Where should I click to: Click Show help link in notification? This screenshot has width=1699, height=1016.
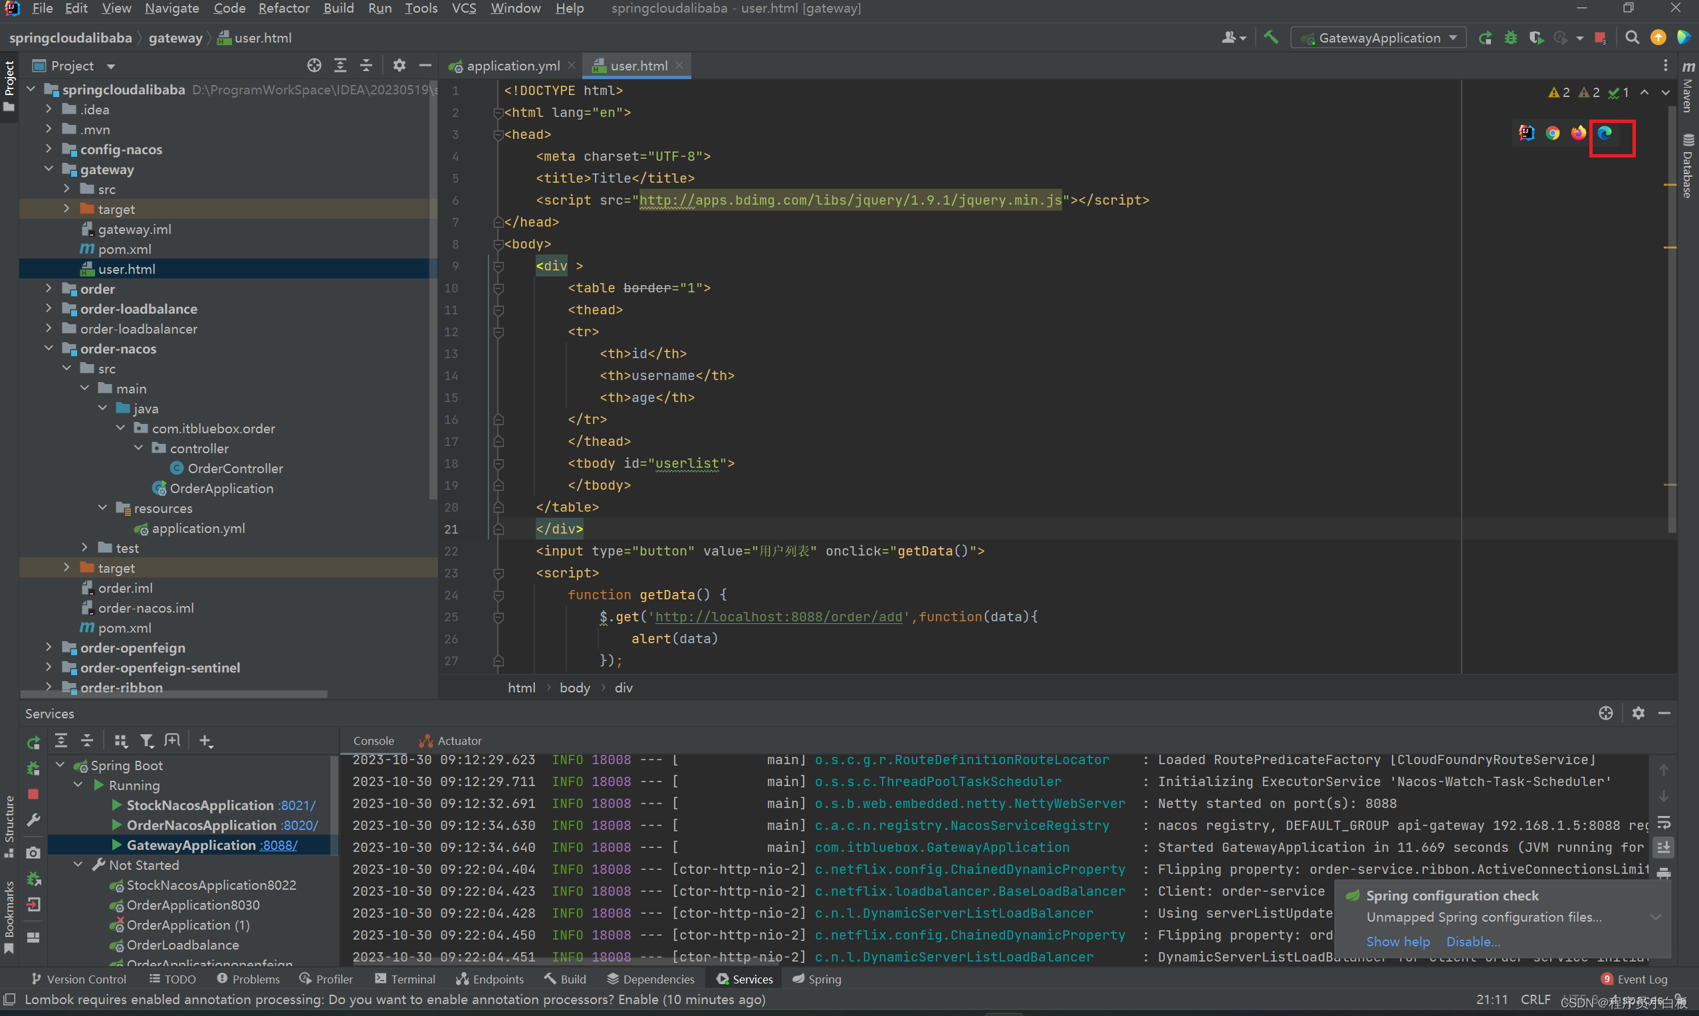[x=1398, y=942]
